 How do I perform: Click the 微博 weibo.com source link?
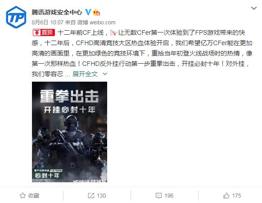(96, 22)
